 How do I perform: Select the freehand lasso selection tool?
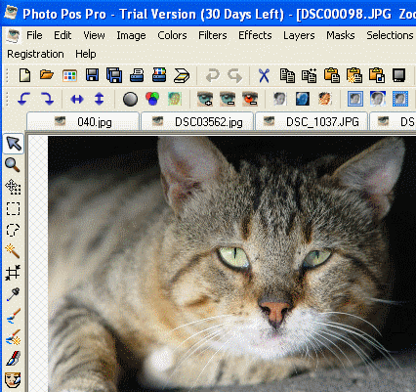(x=13, y=230)
